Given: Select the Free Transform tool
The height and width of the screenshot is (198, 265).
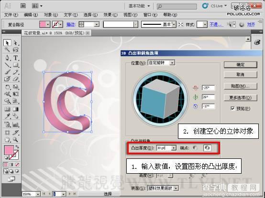Looking at the screenshot, I should pyautogui.click(x=16, y=94).
